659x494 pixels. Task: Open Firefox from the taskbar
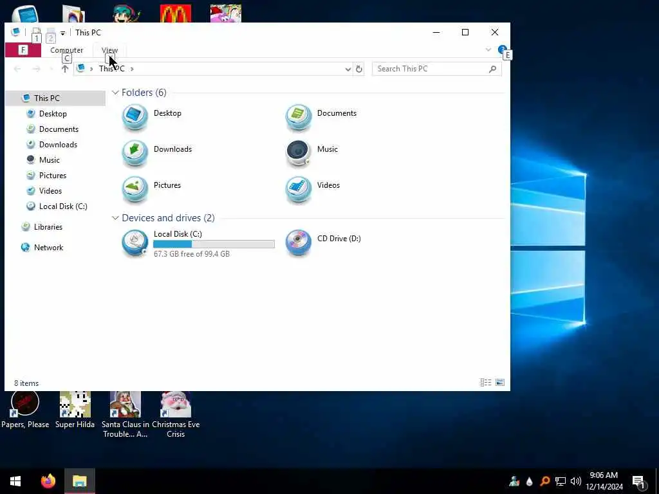[48, 481]
